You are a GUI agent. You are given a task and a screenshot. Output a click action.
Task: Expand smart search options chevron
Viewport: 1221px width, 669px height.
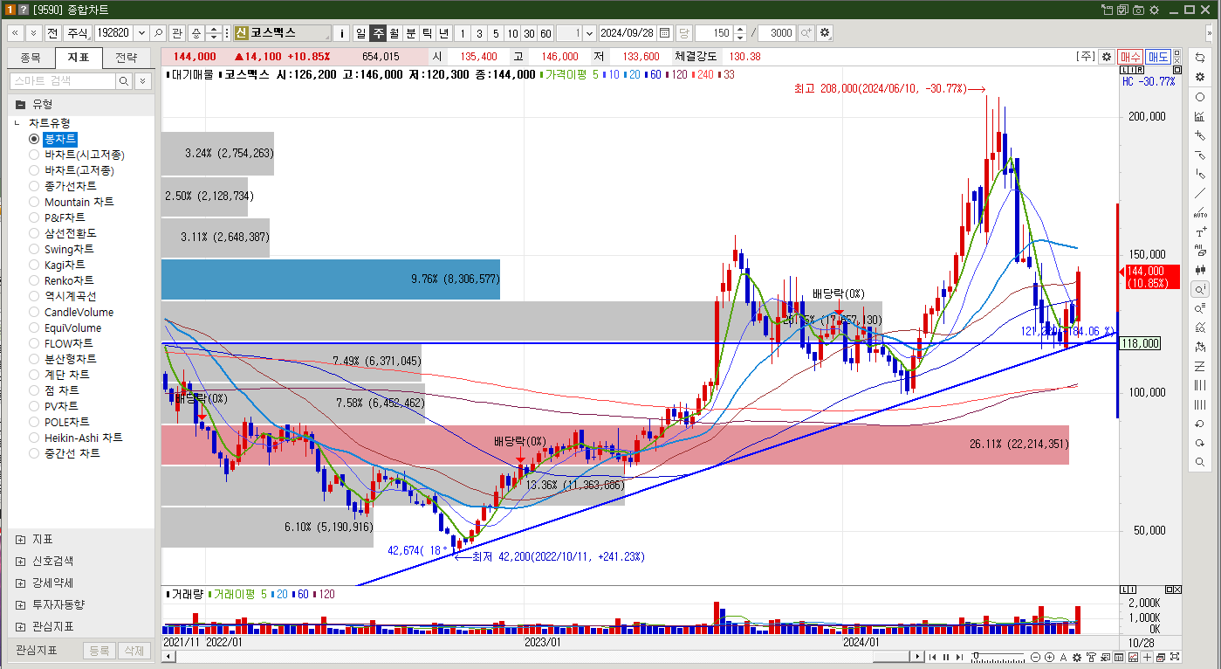tap(143, 80)
